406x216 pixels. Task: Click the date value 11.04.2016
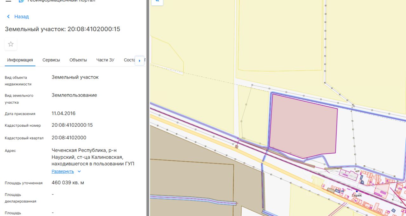pyautogui.click(x=63, y=113)
